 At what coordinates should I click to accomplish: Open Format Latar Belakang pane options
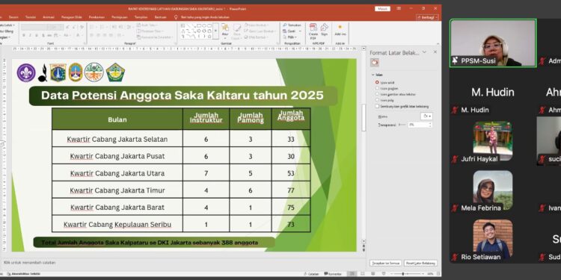pyautogui.click(x=424, y=52)
